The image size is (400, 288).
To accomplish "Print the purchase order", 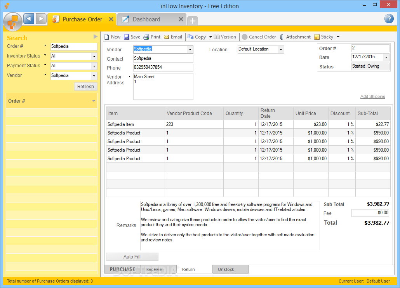I will point(152,37).
